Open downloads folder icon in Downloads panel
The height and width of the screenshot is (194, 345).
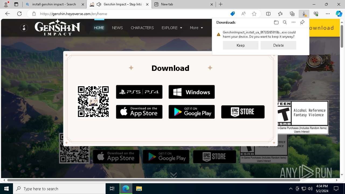coord(276,22)
